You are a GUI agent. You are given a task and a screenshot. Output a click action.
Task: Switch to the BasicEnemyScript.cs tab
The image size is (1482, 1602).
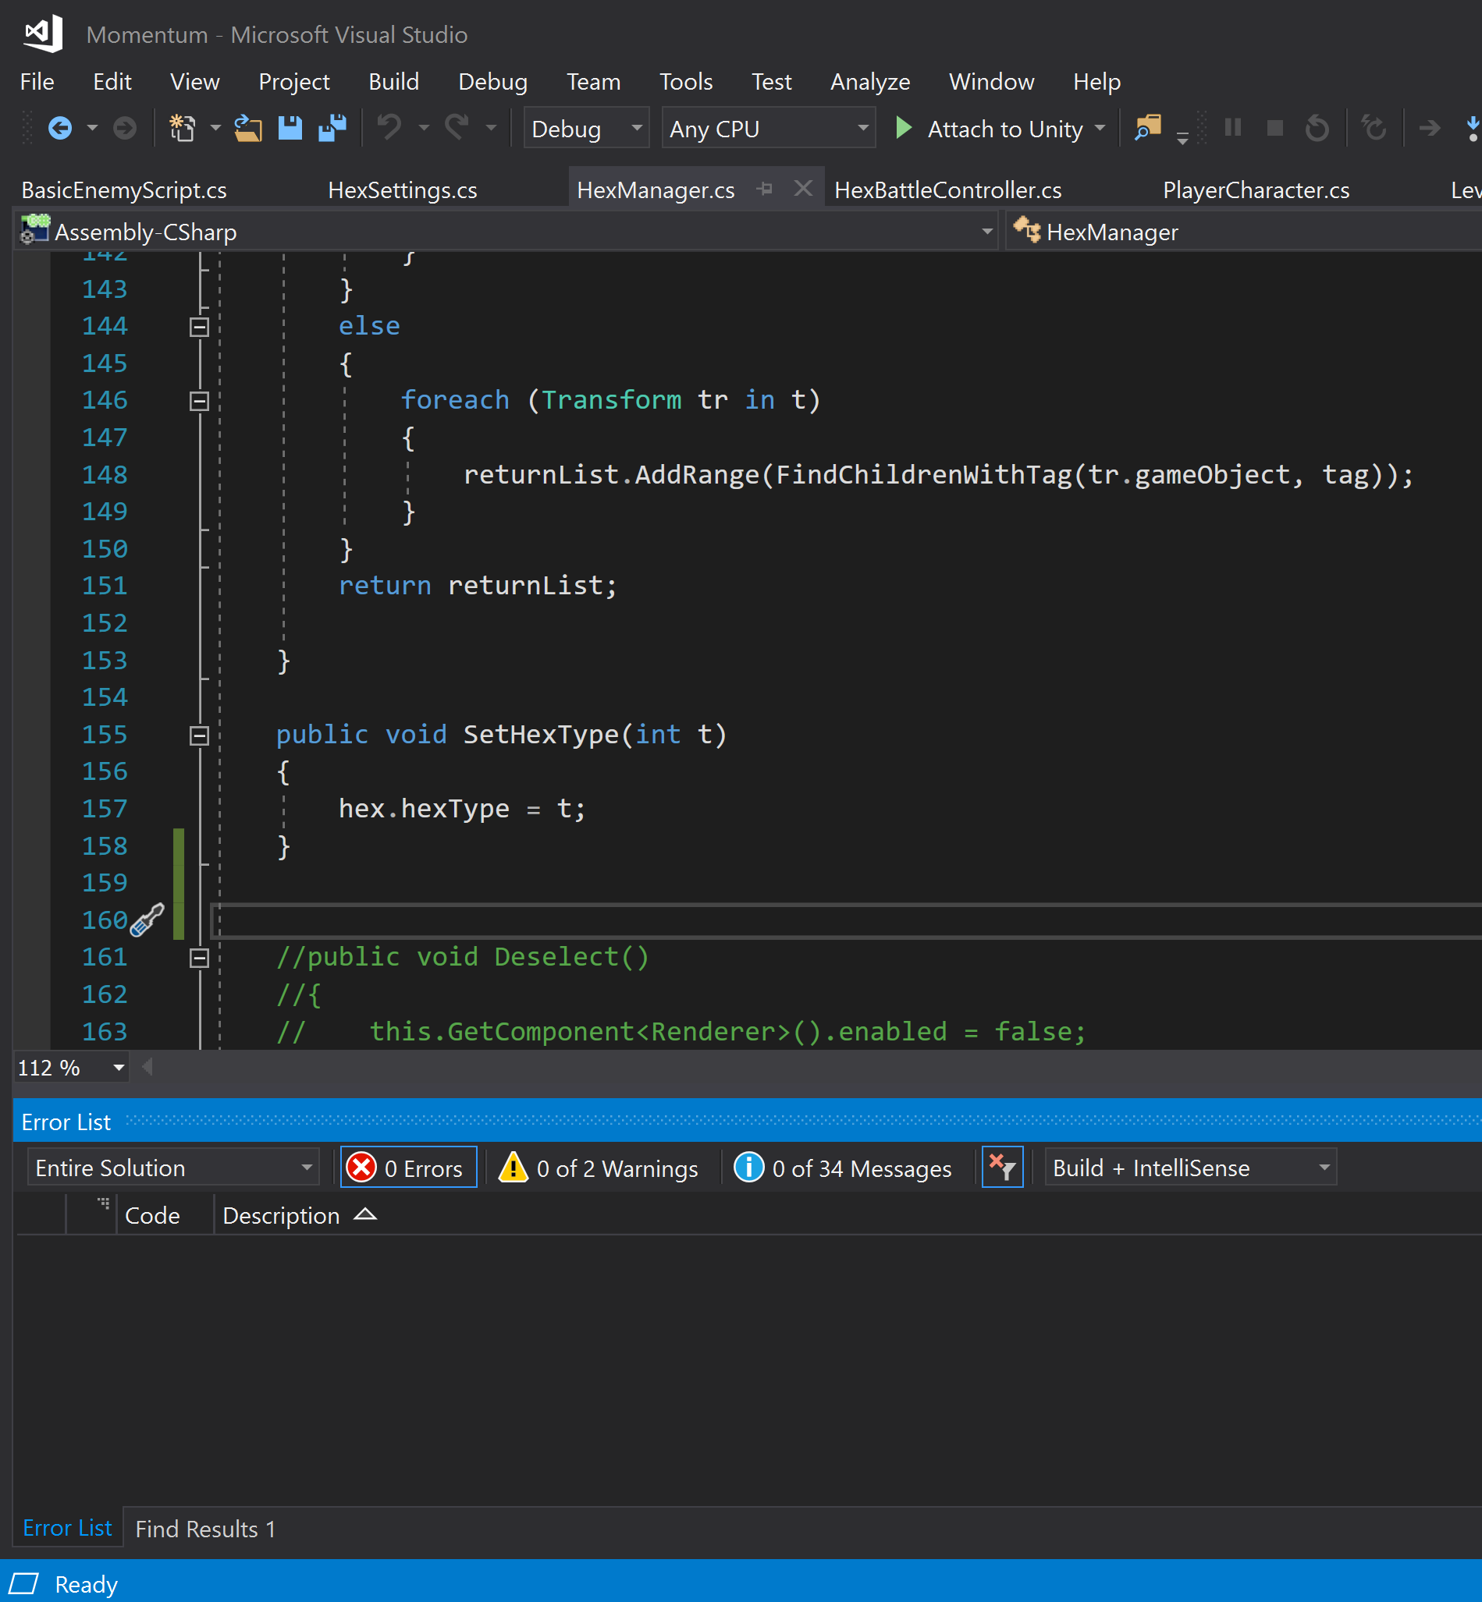coord(124,190)
